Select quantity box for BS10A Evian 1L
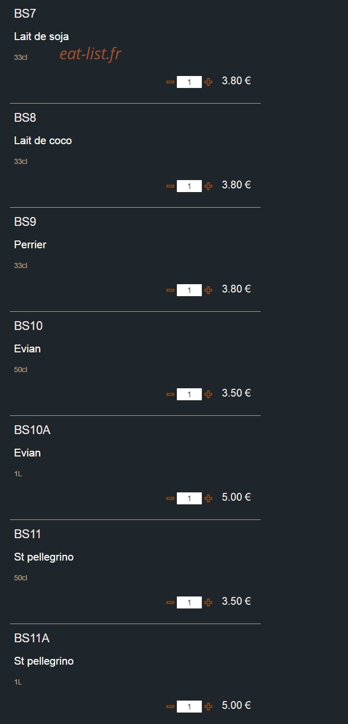 pyautogui.click(x=189, y=498)
